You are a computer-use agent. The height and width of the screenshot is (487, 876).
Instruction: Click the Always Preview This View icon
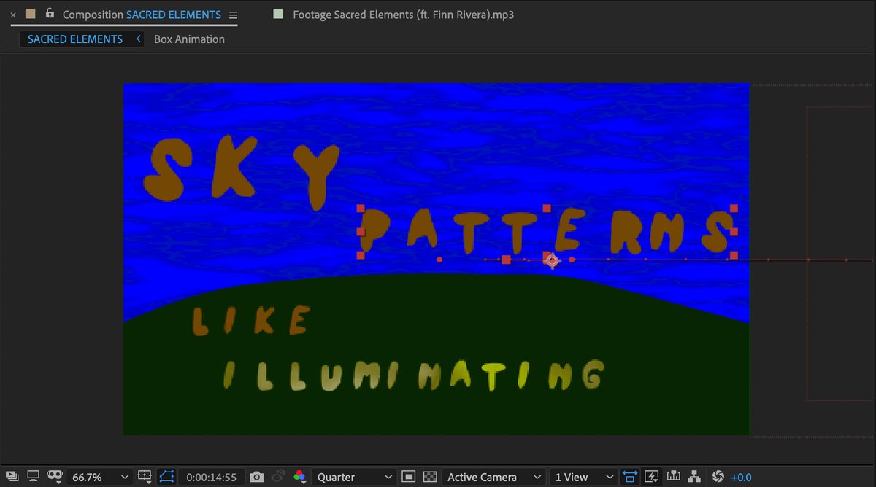click(11, 477)
